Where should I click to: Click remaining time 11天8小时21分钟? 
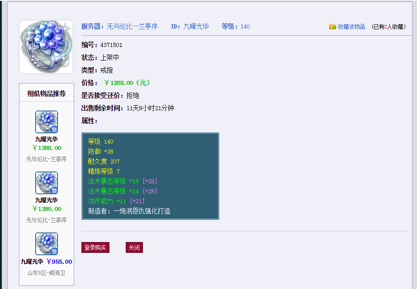pos(150,108)
